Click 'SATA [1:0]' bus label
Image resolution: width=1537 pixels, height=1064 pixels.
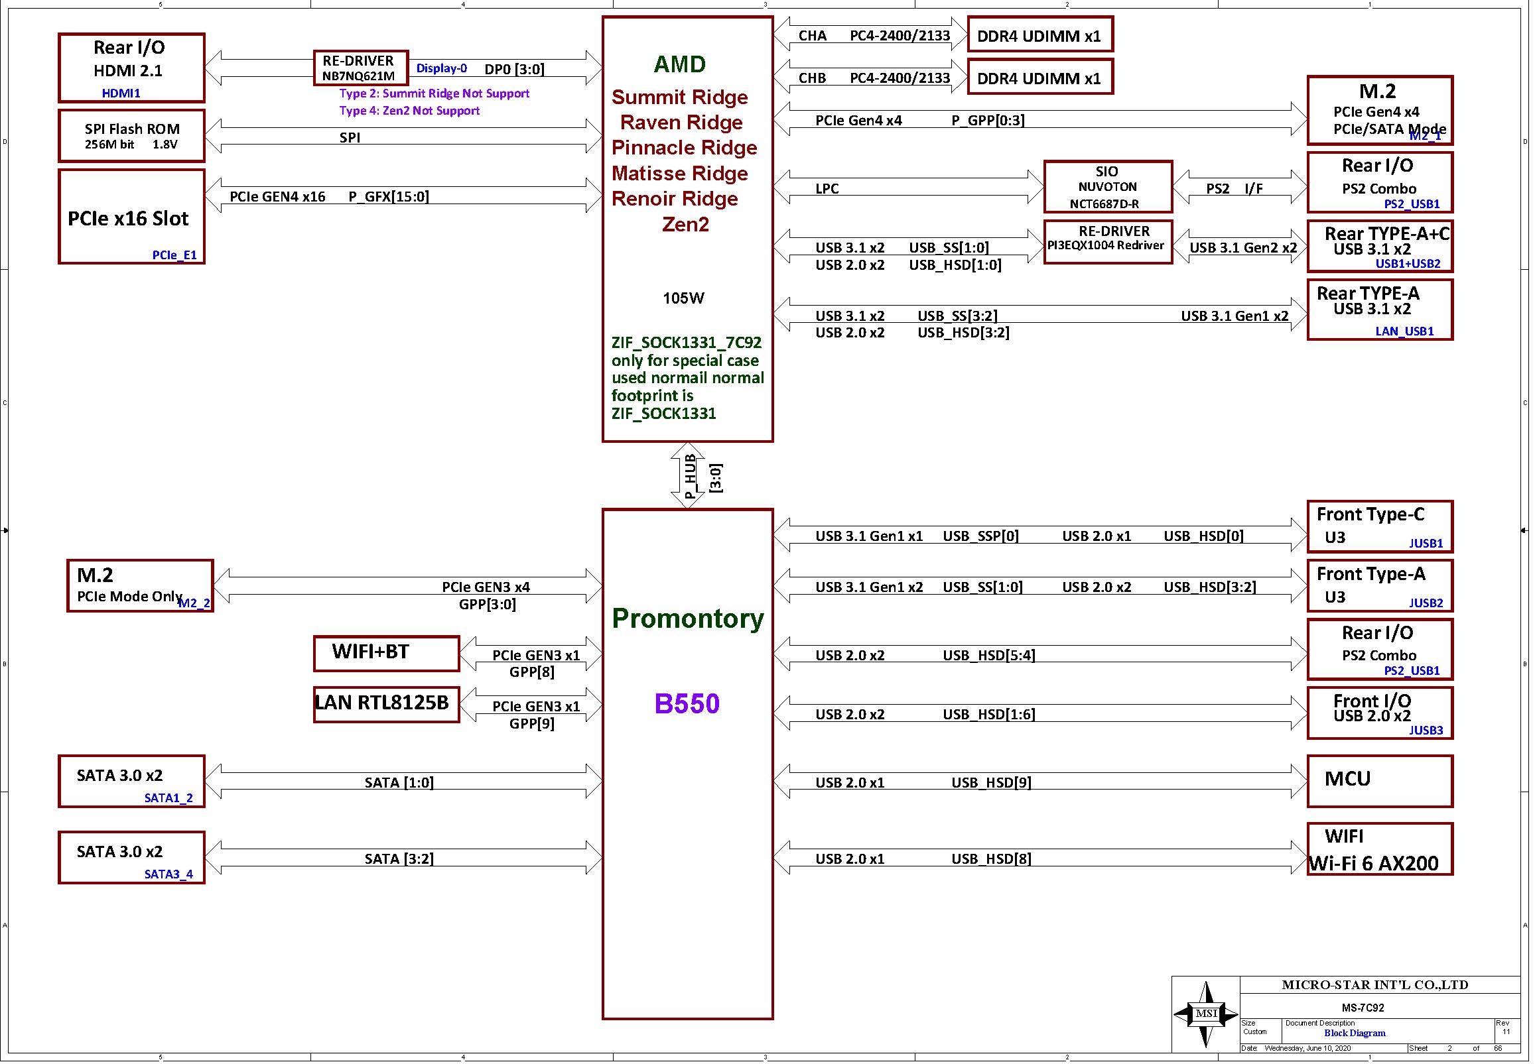(x=399, y=783)
